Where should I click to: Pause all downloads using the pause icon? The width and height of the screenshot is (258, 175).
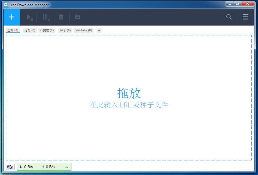coord(46,17)
